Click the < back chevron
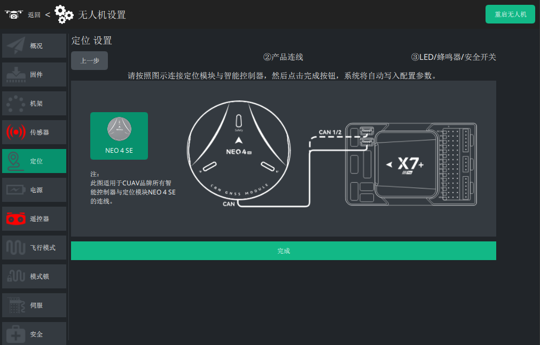Viewport: 540px width, 345px height. coord(48,14)
